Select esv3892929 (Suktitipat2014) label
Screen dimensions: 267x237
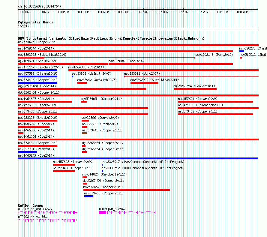(154, 80)
